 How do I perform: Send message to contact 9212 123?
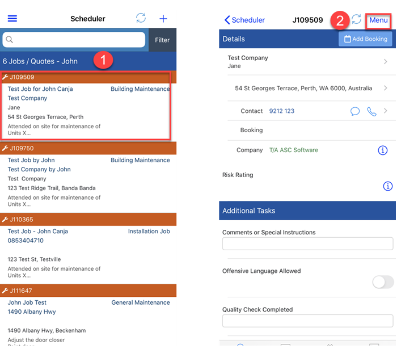[355, 111]
